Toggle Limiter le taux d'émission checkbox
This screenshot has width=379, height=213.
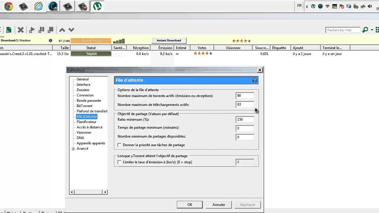point(119,162)
